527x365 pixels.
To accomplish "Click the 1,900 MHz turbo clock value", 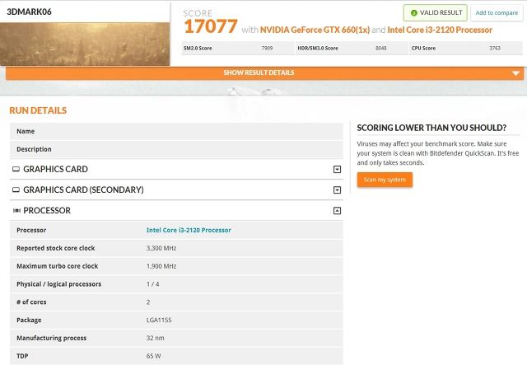I will pos(161,266).
